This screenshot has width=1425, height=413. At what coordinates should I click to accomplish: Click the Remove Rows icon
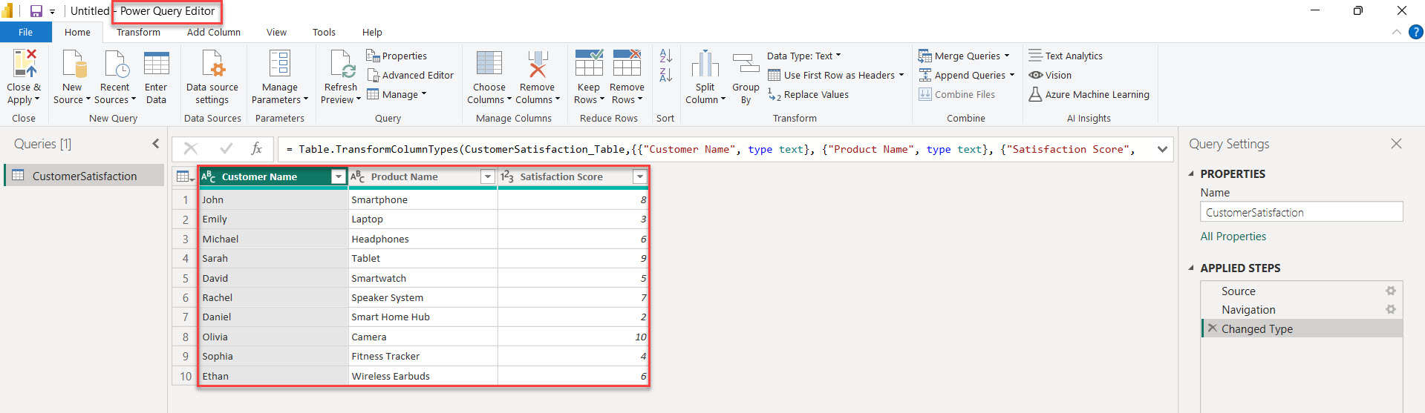tap(627, 64)
